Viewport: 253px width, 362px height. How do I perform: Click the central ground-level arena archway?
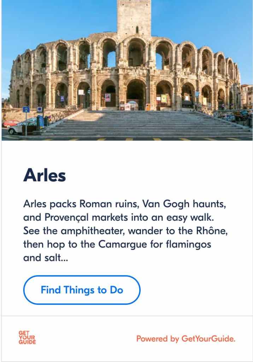click(136, 94)
